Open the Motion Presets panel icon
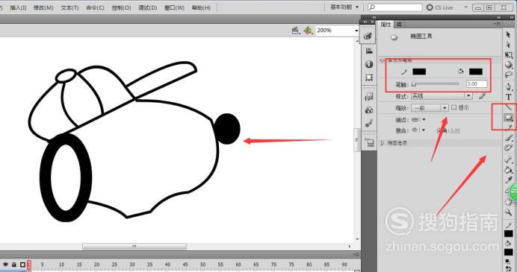Image resolution: width=517 pixels, height=272 pixels. point(369,124)
